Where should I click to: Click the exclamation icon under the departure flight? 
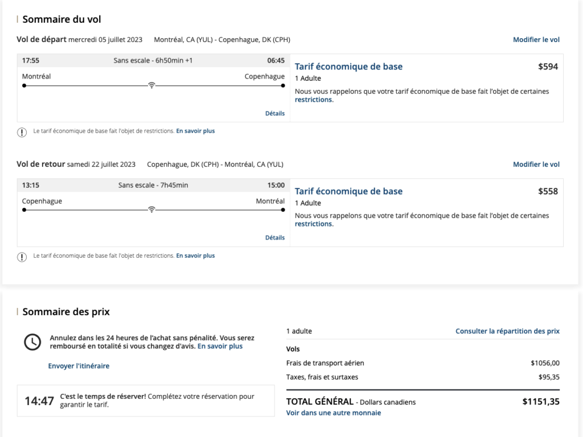click(22, 132)
